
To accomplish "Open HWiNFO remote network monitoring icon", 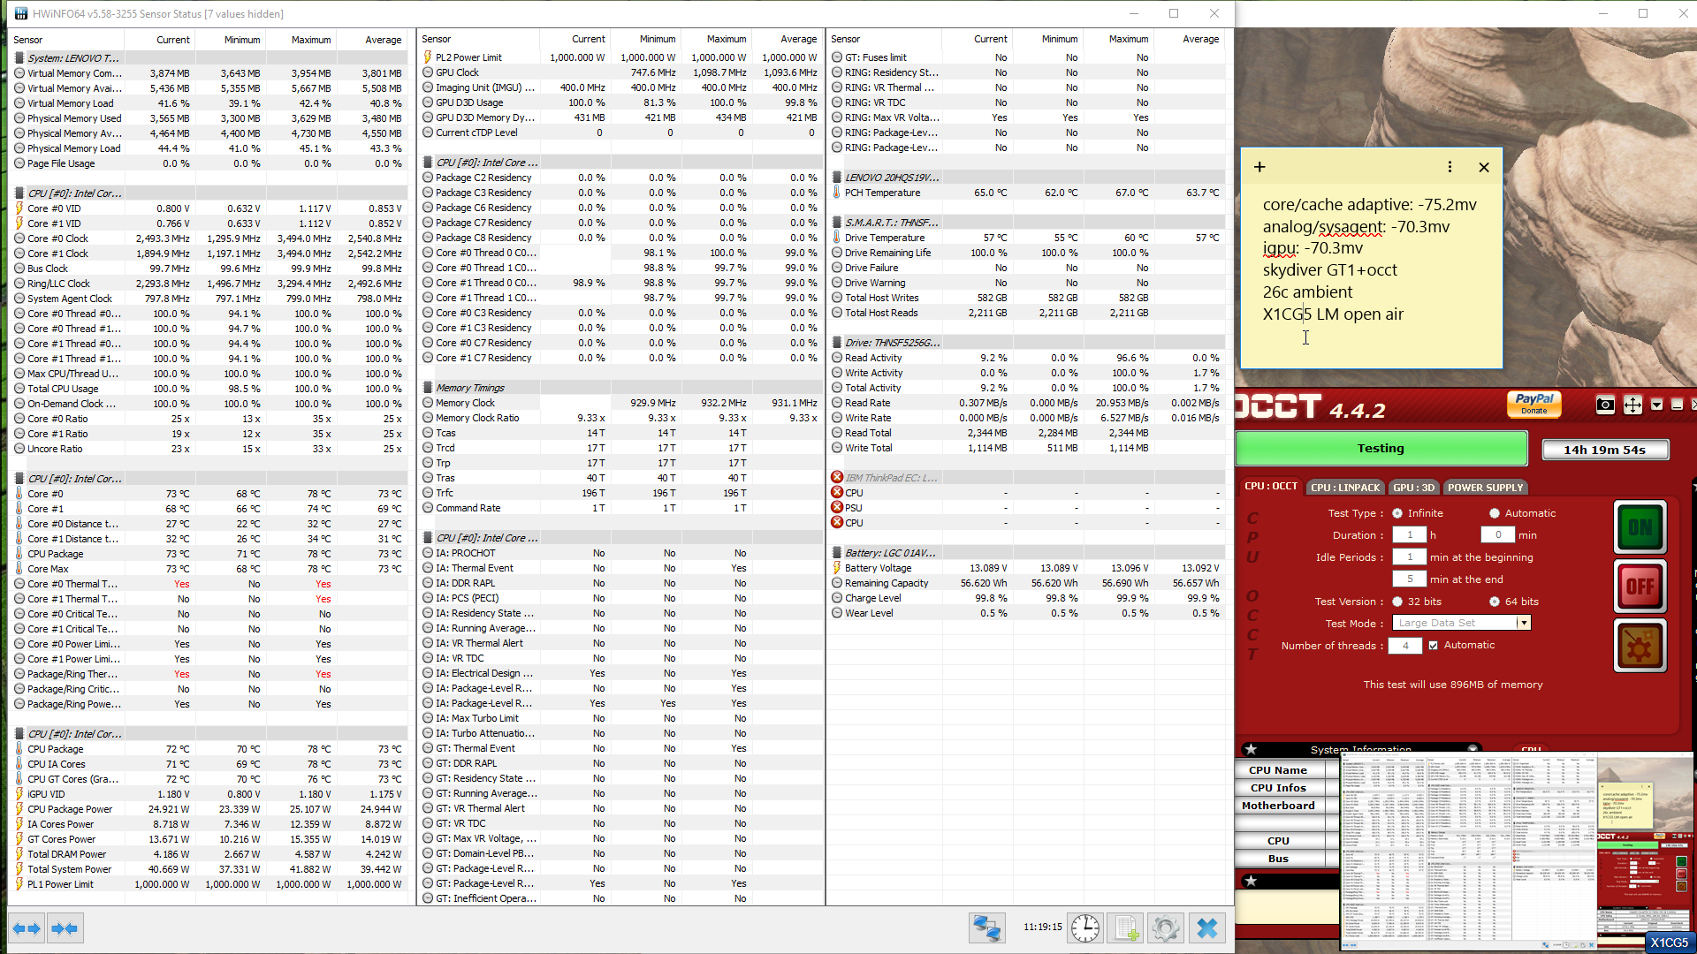I will click(x=986, y=928).
